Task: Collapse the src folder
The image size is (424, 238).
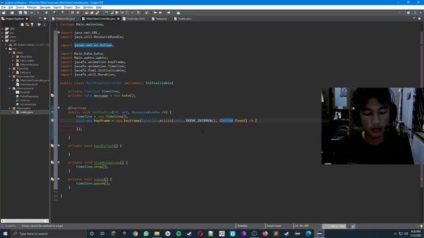Action: [x=6, y=49]
